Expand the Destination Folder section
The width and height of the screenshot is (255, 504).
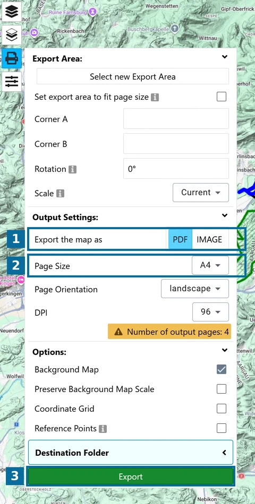131,453
